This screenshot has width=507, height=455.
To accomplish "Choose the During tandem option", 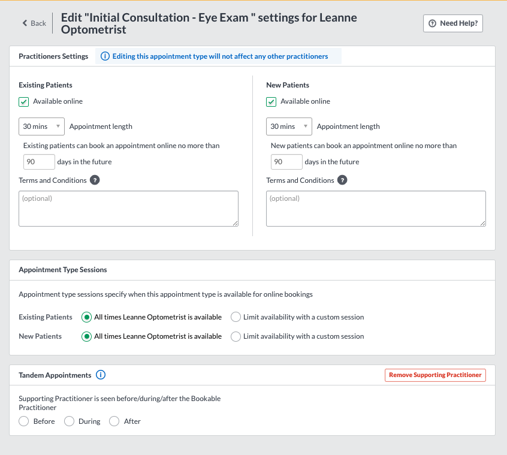I will pyautogui.click(x=69, y=421).
